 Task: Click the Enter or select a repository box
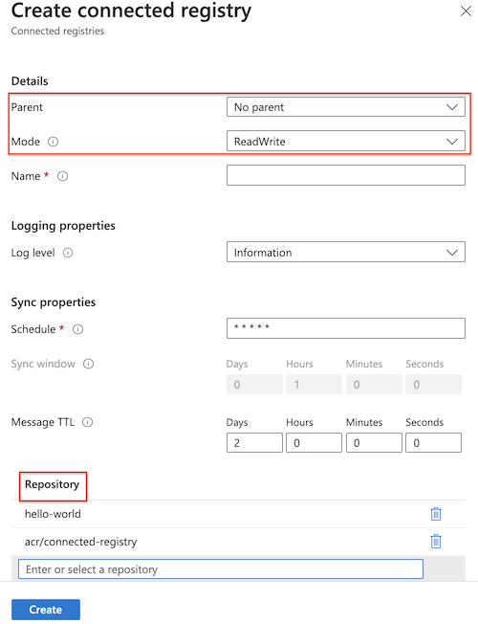[221, 569]
